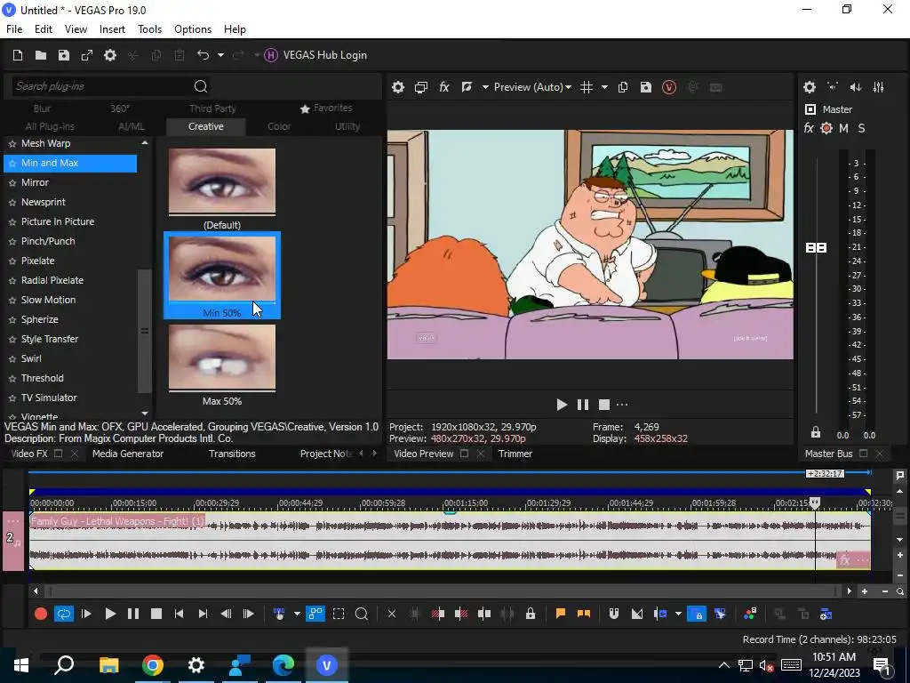
Task: Open auto ripple dropdown arrow
Action: [x=678, y=614]
